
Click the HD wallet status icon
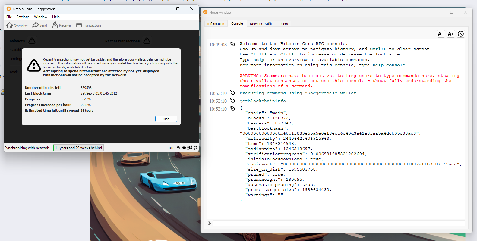pyautogui.click(x=184, y=148)
